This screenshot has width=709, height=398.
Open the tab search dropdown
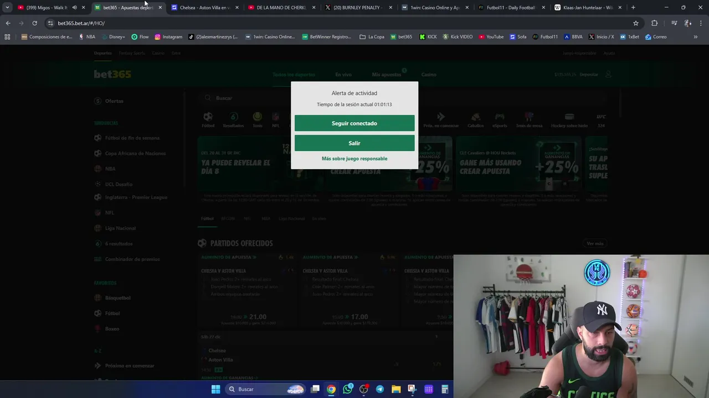click(x=7, y=8)
